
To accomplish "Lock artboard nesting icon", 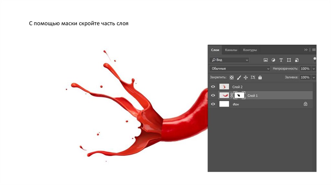I will (253, 77).
